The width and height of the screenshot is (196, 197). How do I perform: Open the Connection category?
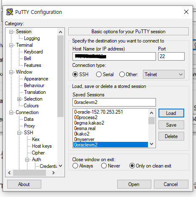coord(27,112)
